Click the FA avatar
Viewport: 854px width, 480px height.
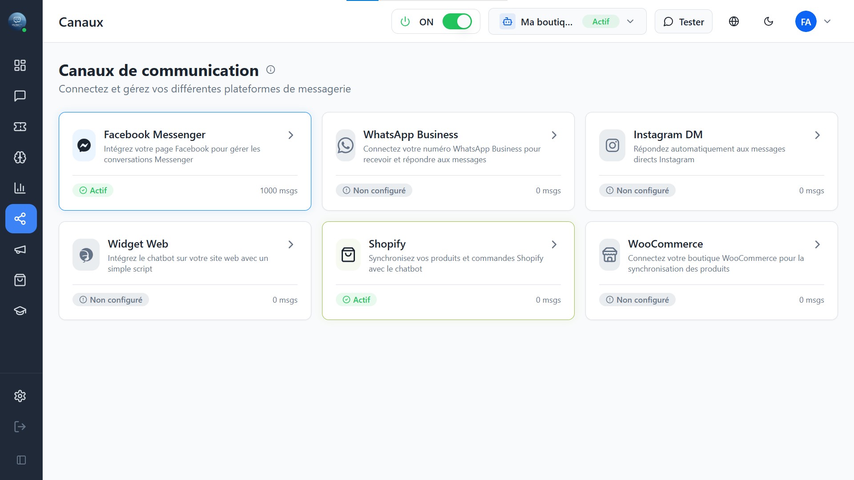pos(806,21)
